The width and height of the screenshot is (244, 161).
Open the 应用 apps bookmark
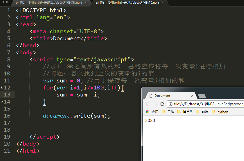(x=152, y=112)
